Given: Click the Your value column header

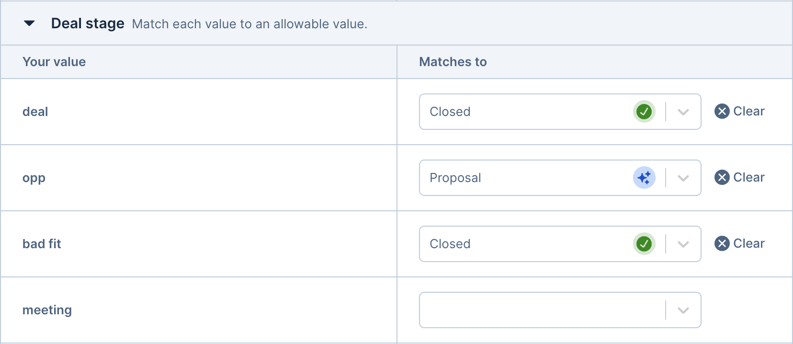Looking at the screenshot, I should [x=54, y=62].
